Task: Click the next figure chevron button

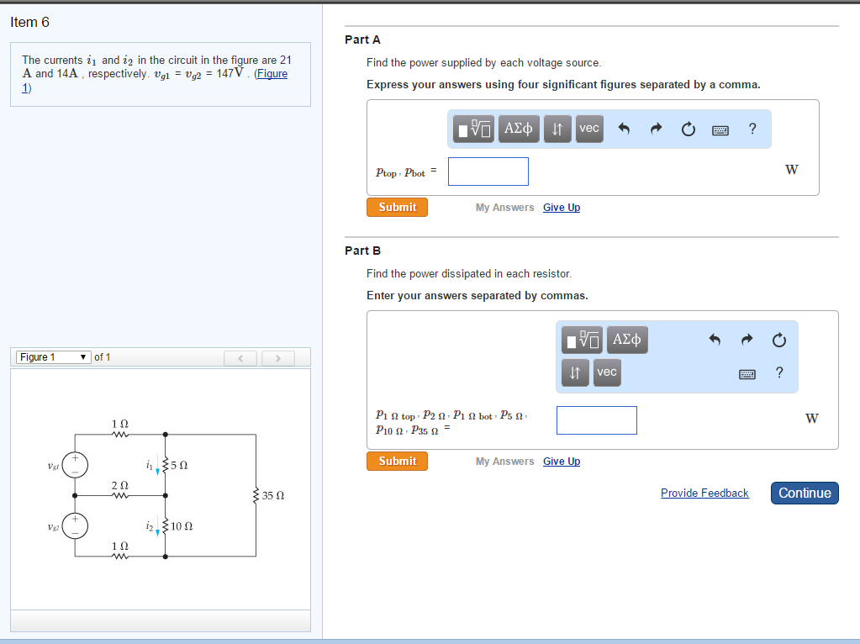Action: (x=277, y=357)
